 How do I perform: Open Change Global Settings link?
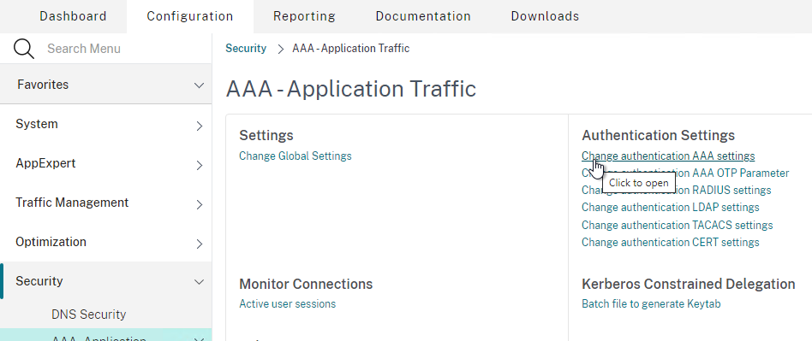(x=296, y=156)
